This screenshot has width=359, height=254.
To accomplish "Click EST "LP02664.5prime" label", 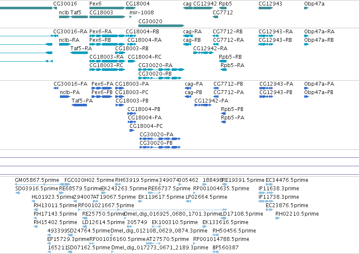I will [206, 197].
